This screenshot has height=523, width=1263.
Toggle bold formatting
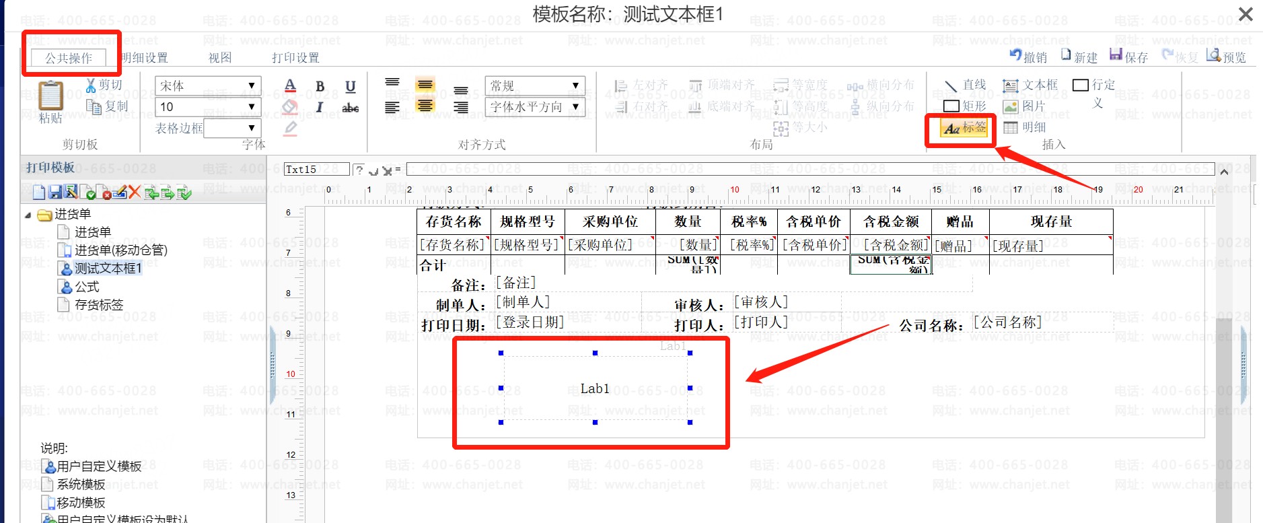tap(320, 86)
